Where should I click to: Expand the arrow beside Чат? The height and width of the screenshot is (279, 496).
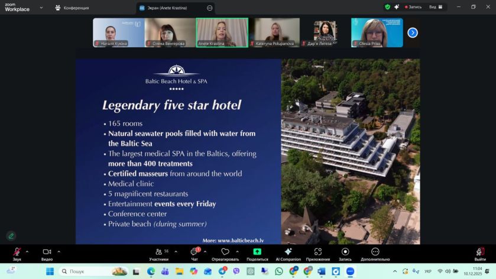point(205,252)
